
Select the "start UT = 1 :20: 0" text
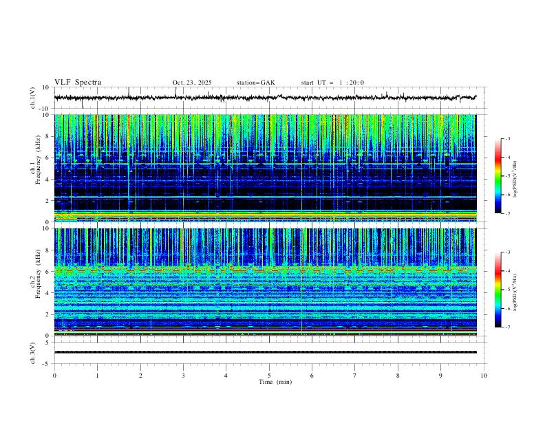pos(332,83)
